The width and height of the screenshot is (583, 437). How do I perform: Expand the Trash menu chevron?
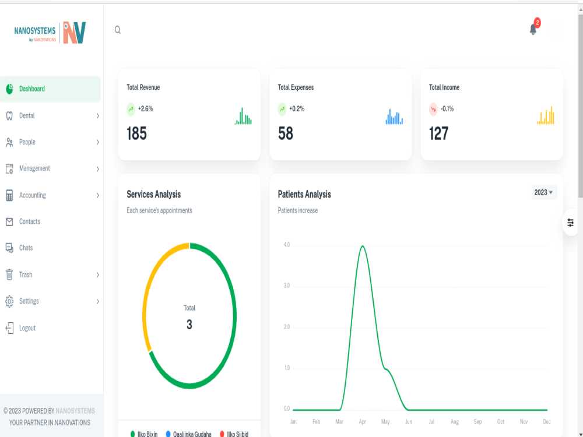[98, 275]
